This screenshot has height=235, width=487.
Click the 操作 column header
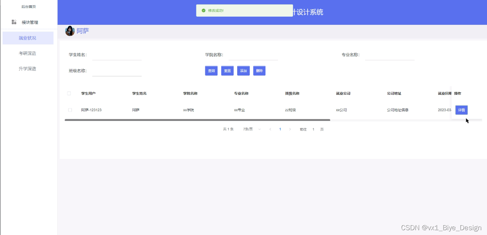pyautogui.click(x=457, y=93)
